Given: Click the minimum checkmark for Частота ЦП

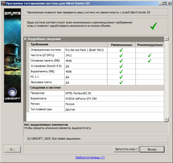Looking at the screenshot, I should (121, 55).
